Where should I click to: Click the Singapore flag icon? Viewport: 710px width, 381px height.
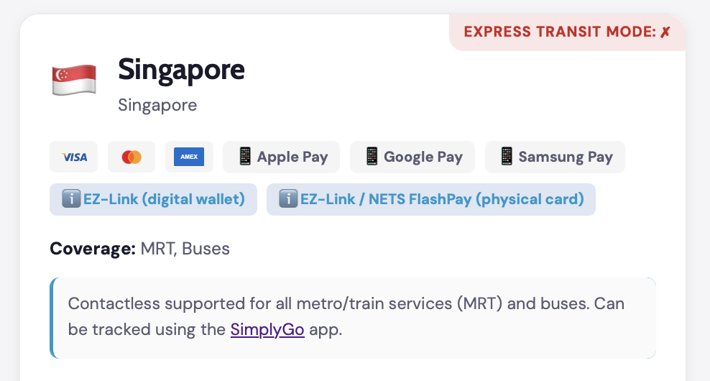pos(74,79)
